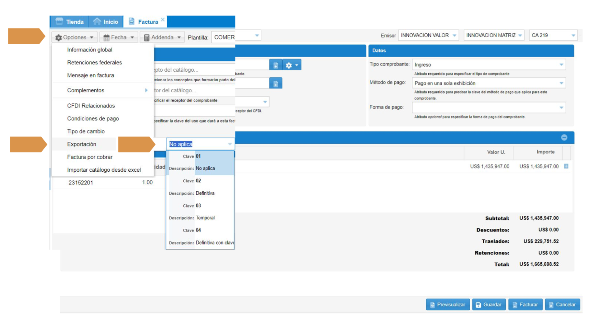Viewport: 589px width, 320px height.
Task: Open the Método de pago dropdown
Action: [488, 83]
